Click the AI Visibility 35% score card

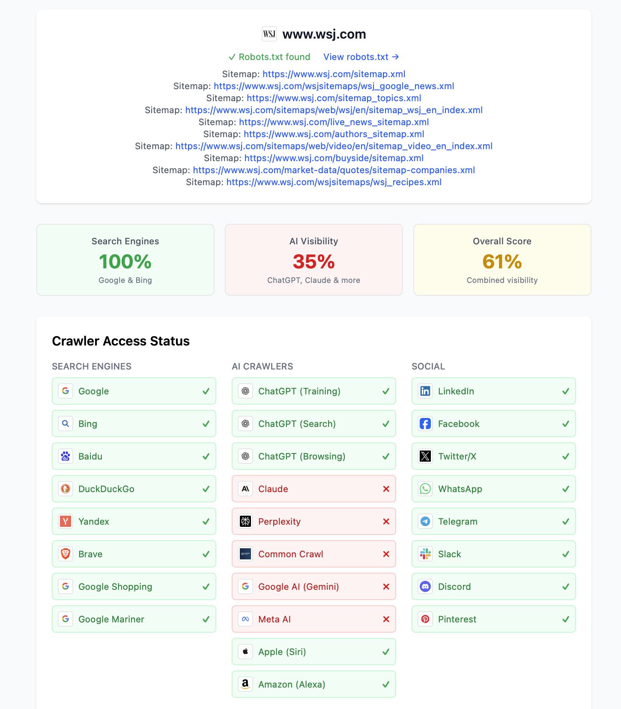[x=313, y=260]
